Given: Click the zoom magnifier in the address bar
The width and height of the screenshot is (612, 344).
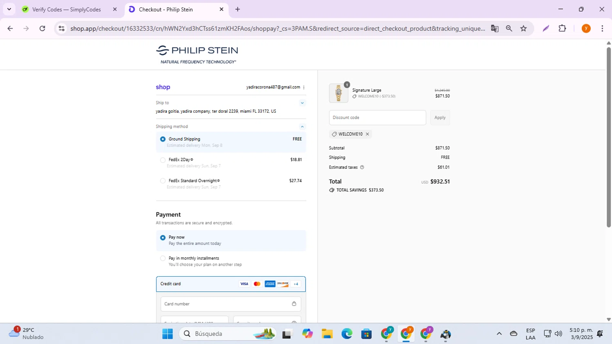Looking at the screenshot, I should tap(509, 29).
